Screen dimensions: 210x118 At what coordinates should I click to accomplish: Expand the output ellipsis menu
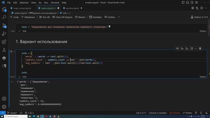pos(12,82)
